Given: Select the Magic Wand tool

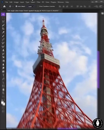Looking at the screenshot, I should [3, 25].
